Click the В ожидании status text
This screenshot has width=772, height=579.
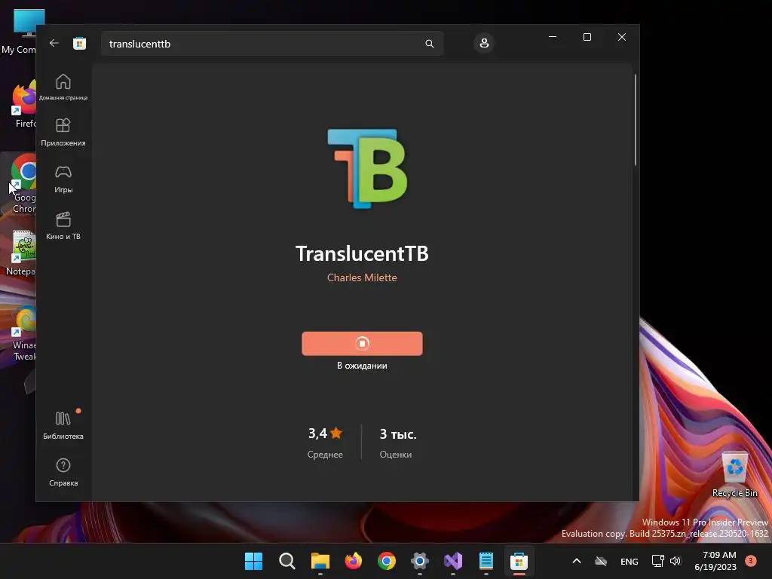click(x=362, y=366)
